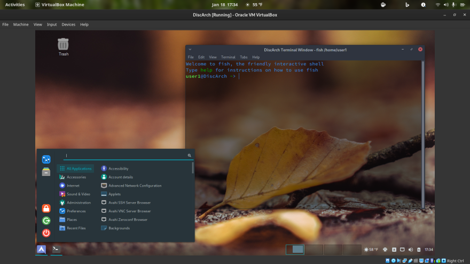
Task: Select the Administration category
Action: tap(75, 203)
